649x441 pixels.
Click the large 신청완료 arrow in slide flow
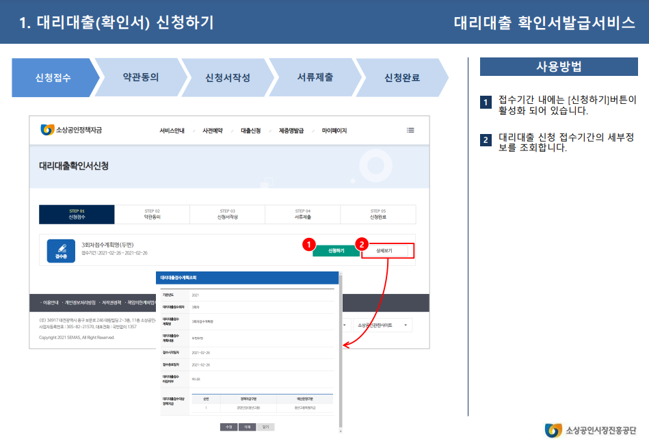click(402, 78)
